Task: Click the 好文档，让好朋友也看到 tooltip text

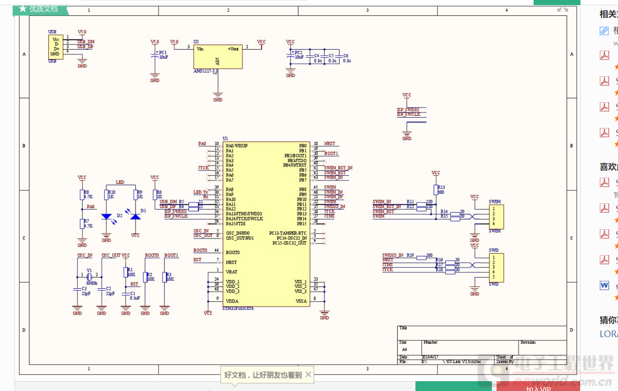Action: [x=263, y=375]
